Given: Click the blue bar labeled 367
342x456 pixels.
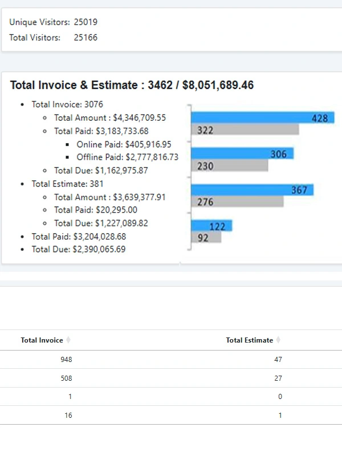Looking at the screenshot, I should 252,190.
